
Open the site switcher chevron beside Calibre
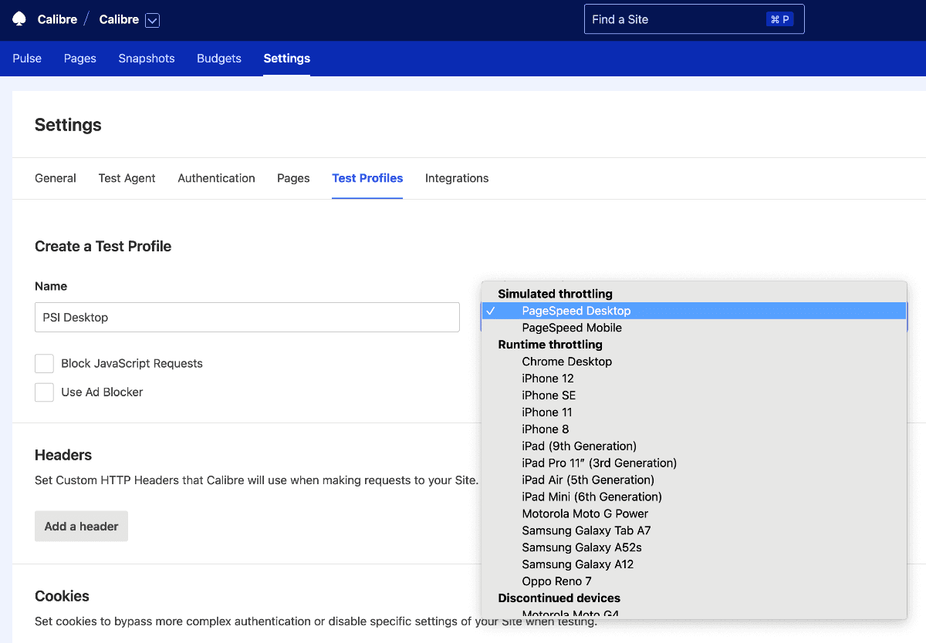tap(151, 20)
